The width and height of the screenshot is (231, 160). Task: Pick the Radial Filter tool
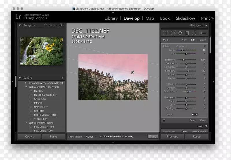(x=194, y=33)
